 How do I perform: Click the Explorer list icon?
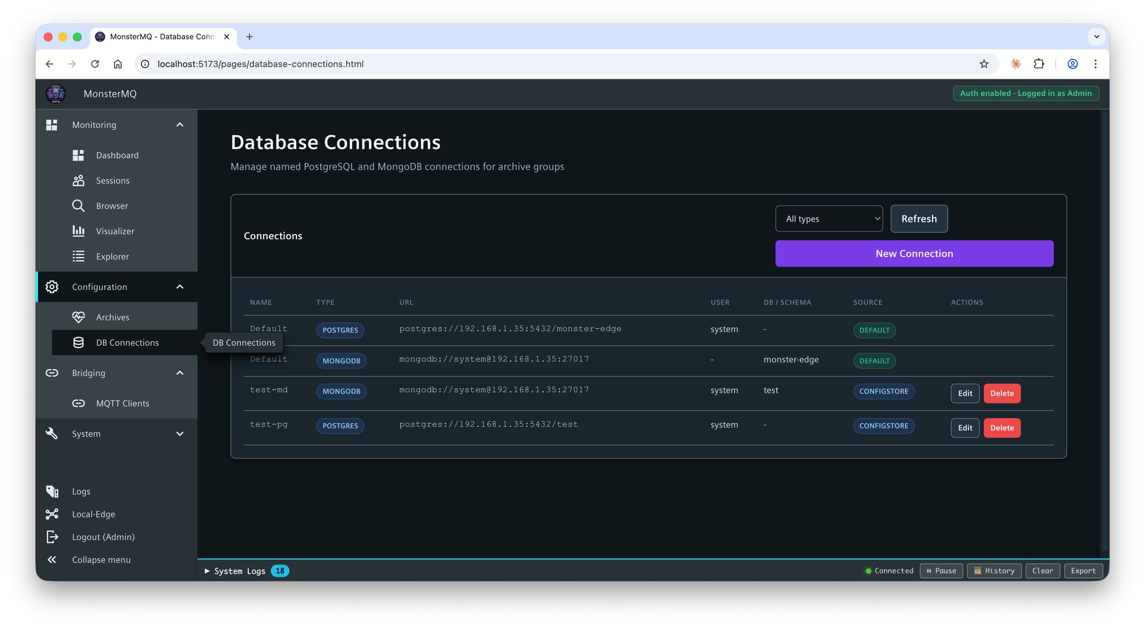[78, 256]
